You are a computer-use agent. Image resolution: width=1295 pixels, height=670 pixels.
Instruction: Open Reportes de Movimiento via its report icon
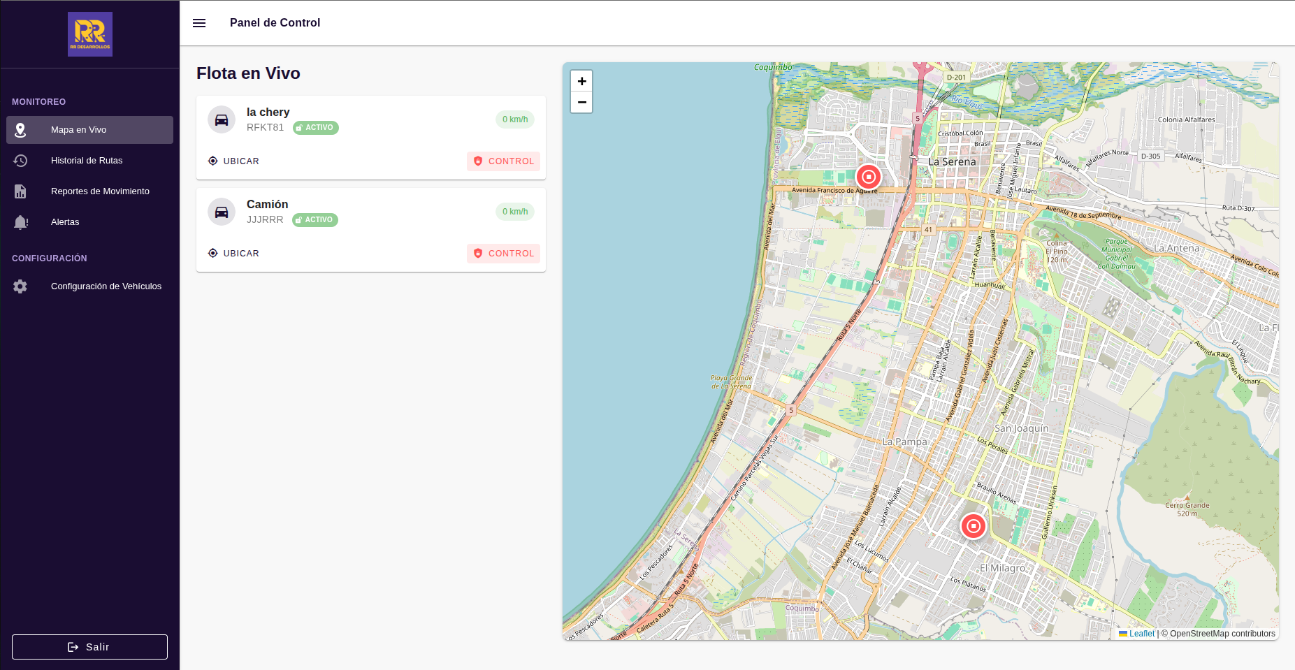[x=21, y=191]
